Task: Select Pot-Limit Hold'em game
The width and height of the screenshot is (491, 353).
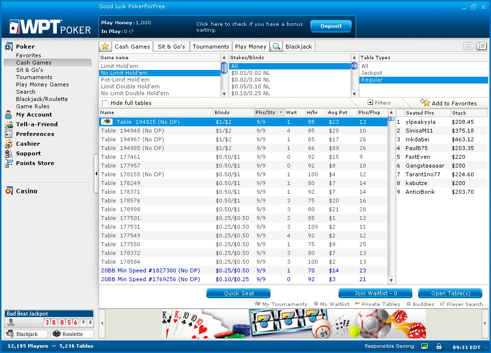Action: (x=160, y=80)
